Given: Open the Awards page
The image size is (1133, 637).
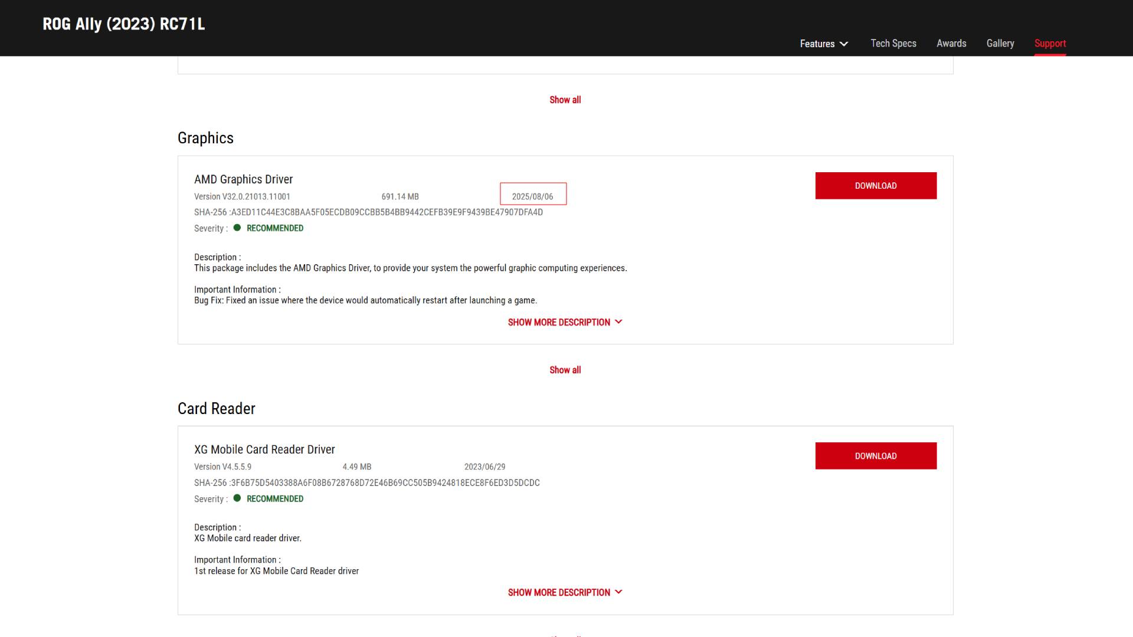Looking at the screenshot, I should click(951, 43).
